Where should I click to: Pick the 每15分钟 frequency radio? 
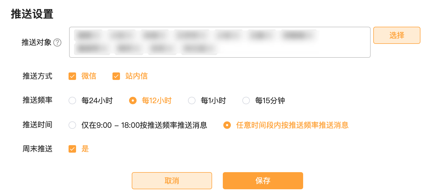click(246, 101)
